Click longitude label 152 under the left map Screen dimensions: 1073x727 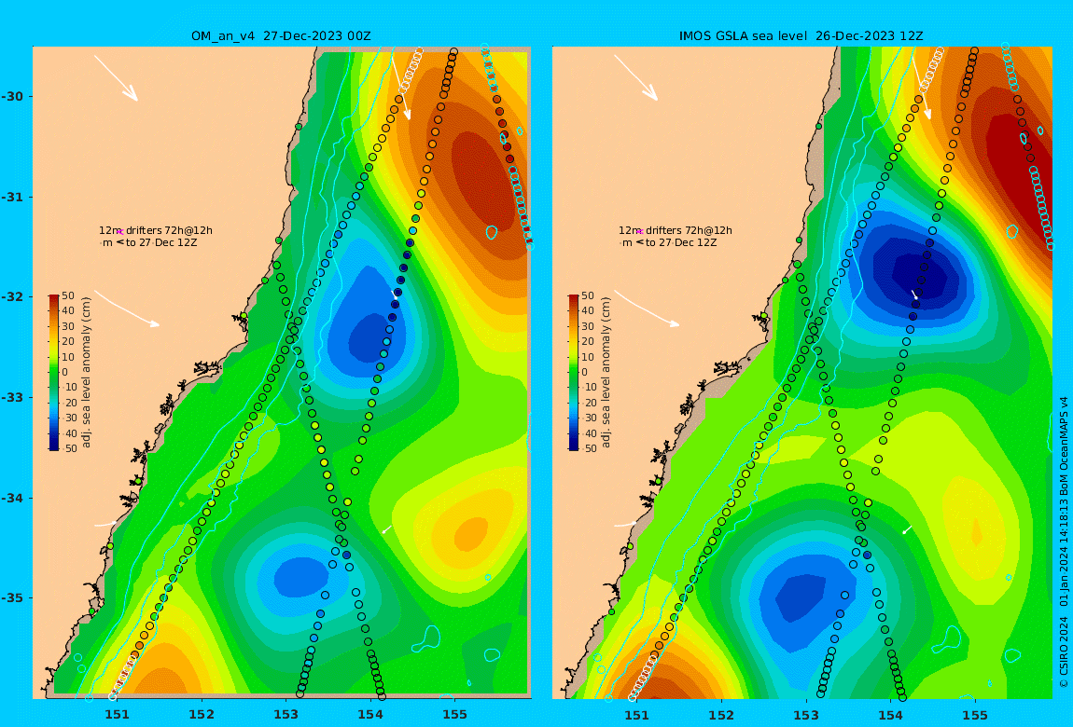tap(202, 715)
